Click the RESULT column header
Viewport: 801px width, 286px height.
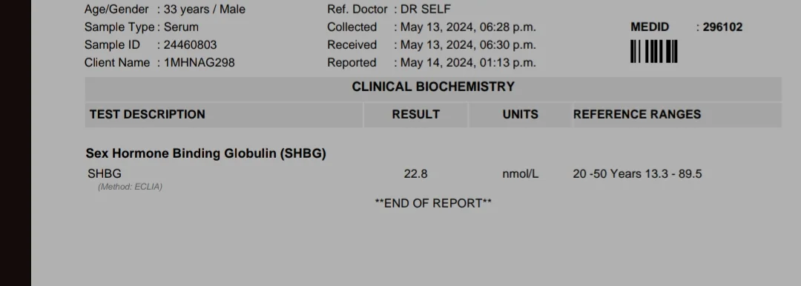[416, 114]
